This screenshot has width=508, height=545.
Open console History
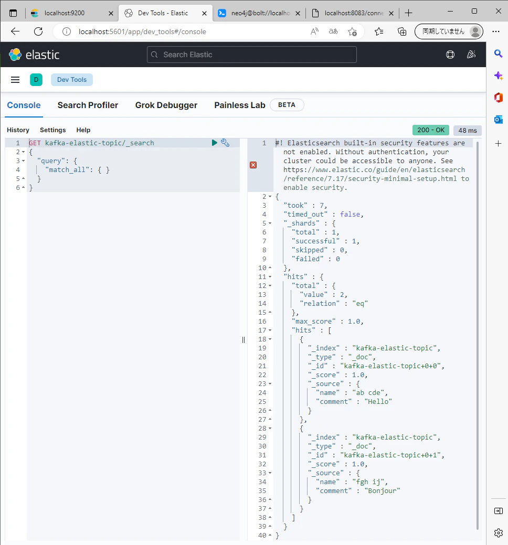click(x=18, y=130)
